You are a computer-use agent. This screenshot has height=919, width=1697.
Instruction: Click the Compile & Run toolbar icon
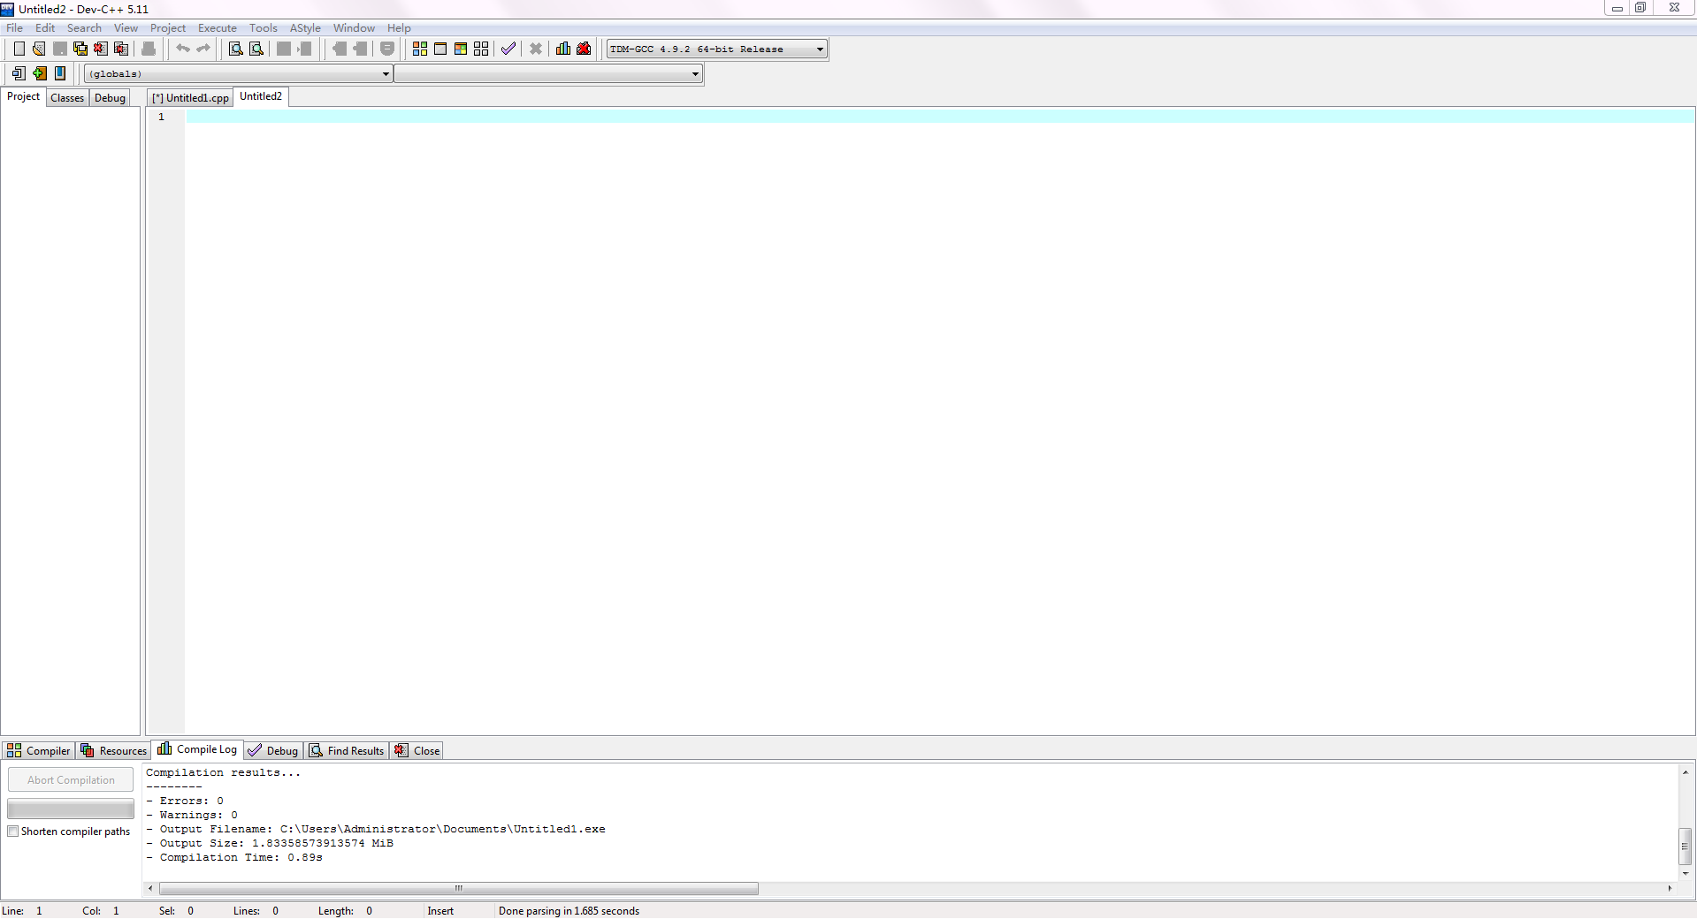(461, 49)
